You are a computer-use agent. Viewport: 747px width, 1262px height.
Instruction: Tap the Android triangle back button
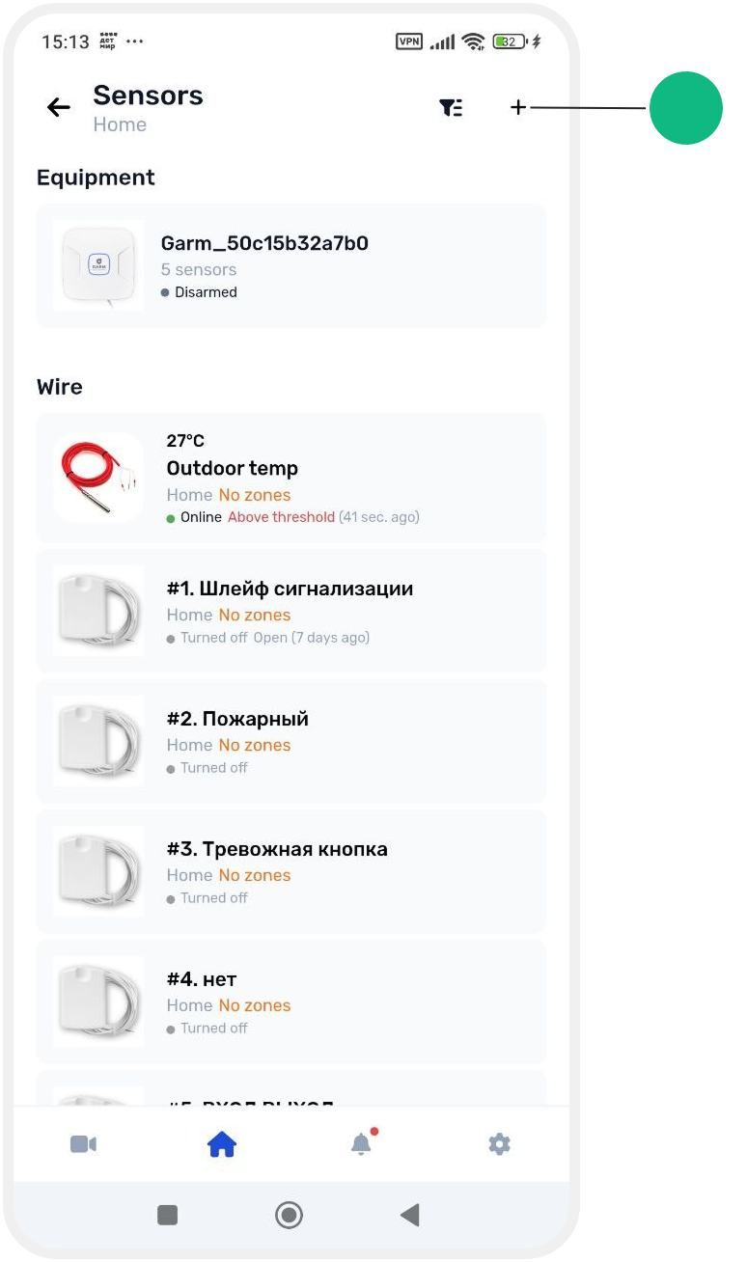[410, 1215]
